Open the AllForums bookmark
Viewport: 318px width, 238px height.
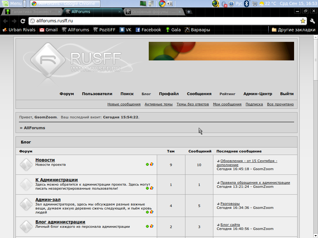[x=75, y=30]
